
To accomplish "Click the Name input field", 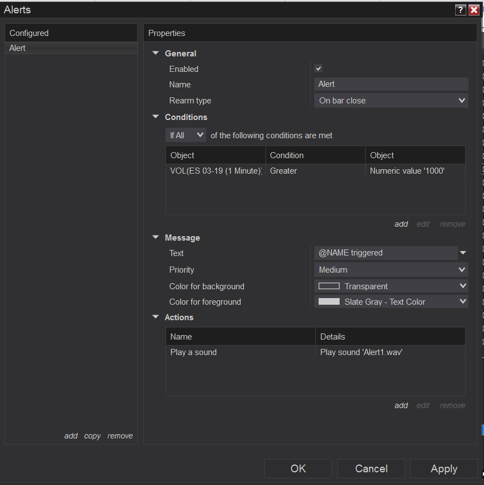I will [391, 84].
